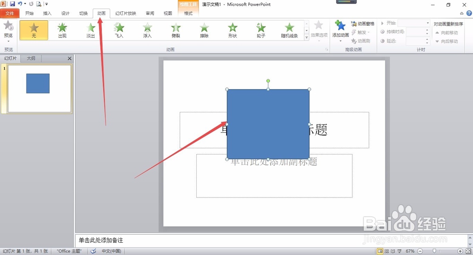Apply the 擦除 (Wipe) animation
The image size is (473, 255).
pos(204,30)
